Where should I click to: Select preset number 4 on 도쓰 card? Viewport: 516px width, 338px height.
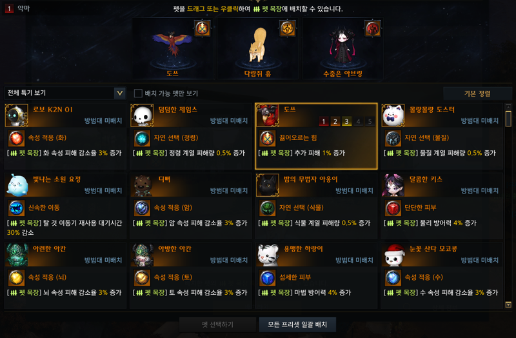pos(358,121)
